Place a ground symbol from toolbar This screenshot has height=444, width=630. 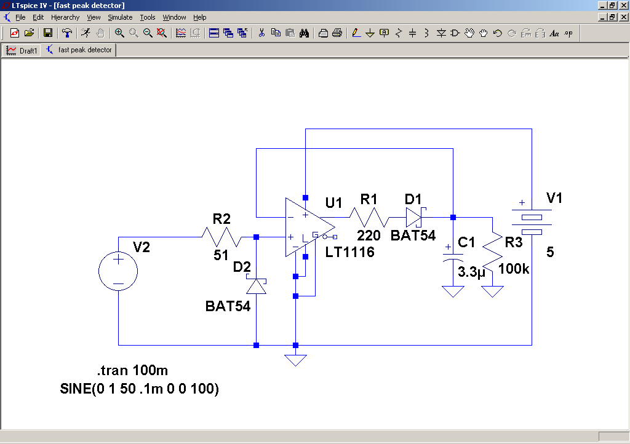(370, 33)
